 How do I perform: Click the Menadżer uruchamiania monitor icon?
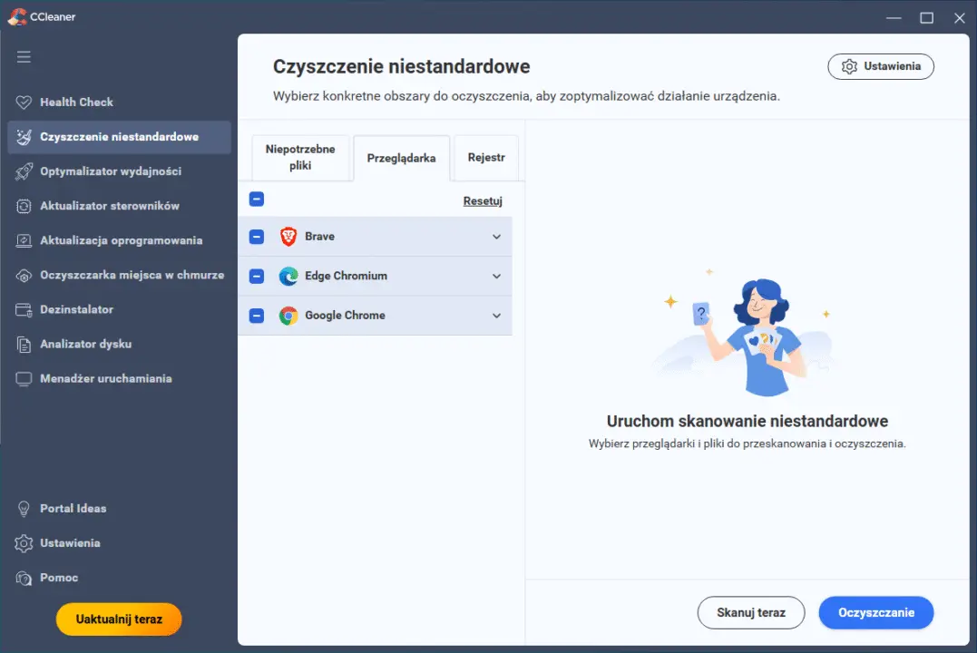(24, 379)
